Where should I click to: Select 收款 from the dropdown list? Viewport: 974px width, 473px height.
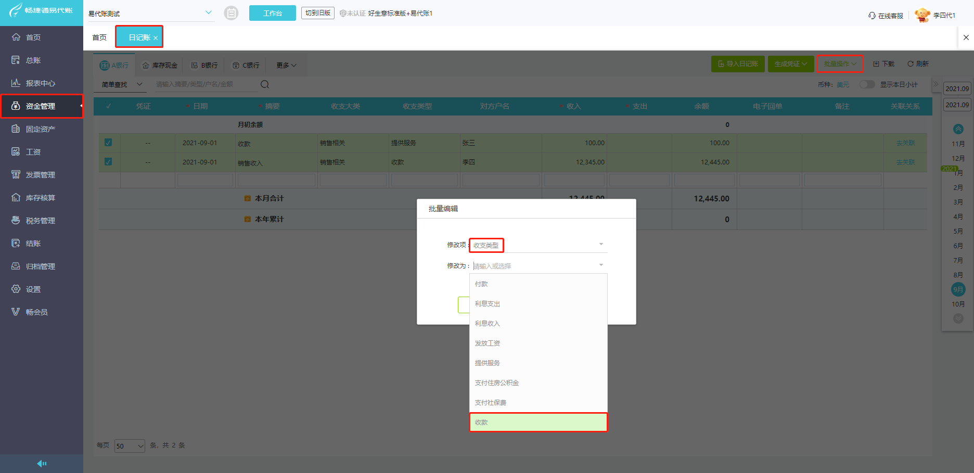pos(539,423)
